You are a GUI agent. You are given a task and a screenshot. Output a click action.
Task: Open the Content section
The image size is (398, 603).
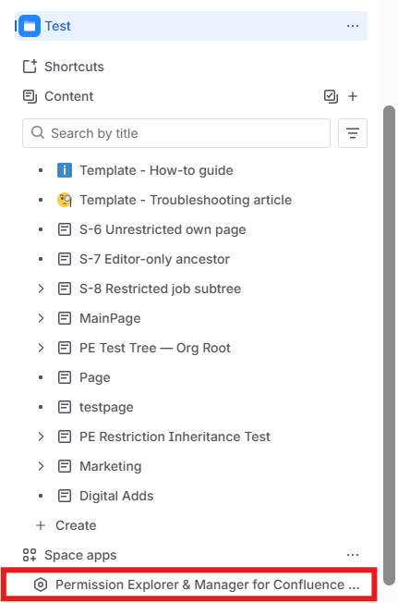tap(68, 96)
